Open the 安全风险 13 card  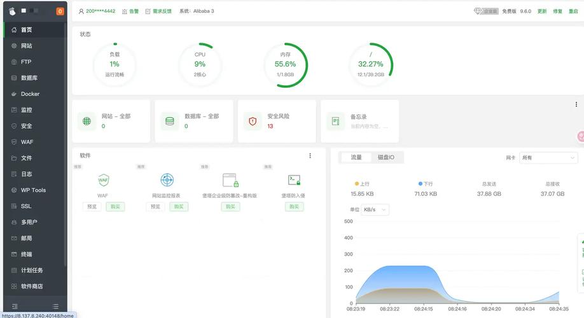pos(277,121)
